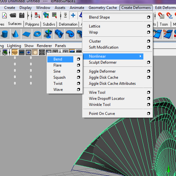The width and height of the screenshot is (176, 176).
Task: Toggle the viewport grid display icon
Action: click(x=15, y=52)
